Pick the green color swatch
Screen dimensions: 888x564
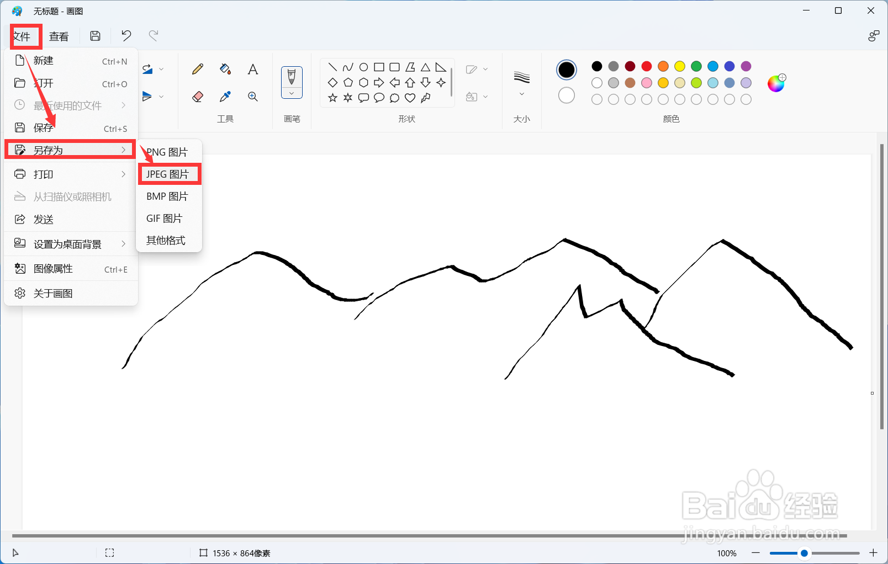[696, 66]
